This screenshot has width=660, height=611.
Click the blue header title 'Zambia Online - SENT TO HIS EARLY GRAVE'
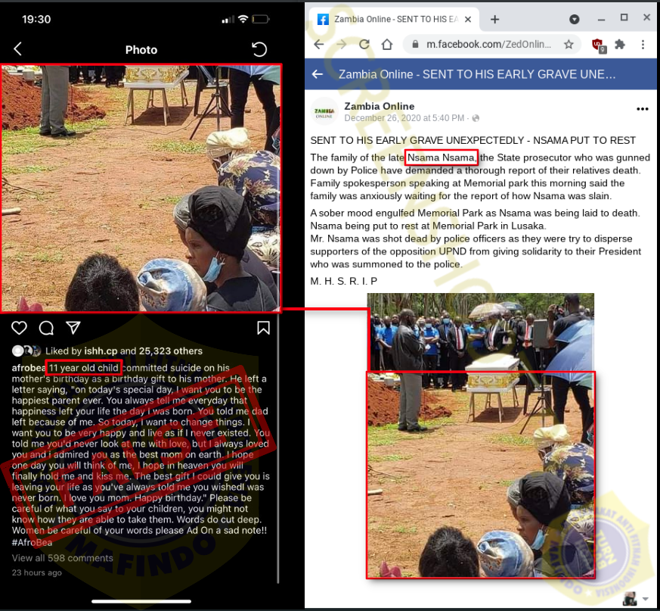coord(477,74)
